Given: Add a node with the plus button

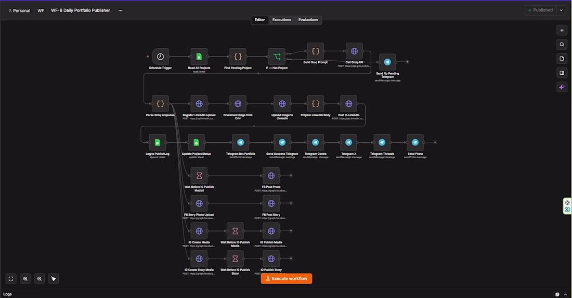Looking at the screenshot, I should 562,30.
